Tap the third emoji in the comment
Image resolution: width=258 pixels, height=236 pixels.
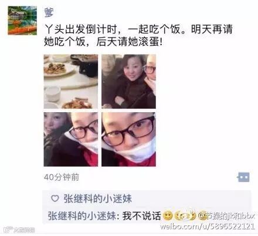click(x=192, y=216)
